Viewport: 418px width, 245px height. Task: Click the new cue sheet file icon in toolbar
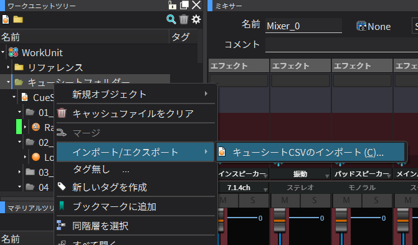[6, 19]
